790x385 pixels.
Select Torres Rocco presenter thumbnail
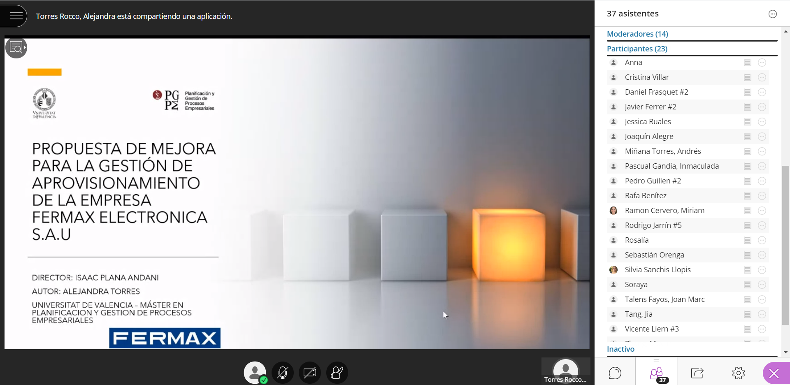point(566,371)
